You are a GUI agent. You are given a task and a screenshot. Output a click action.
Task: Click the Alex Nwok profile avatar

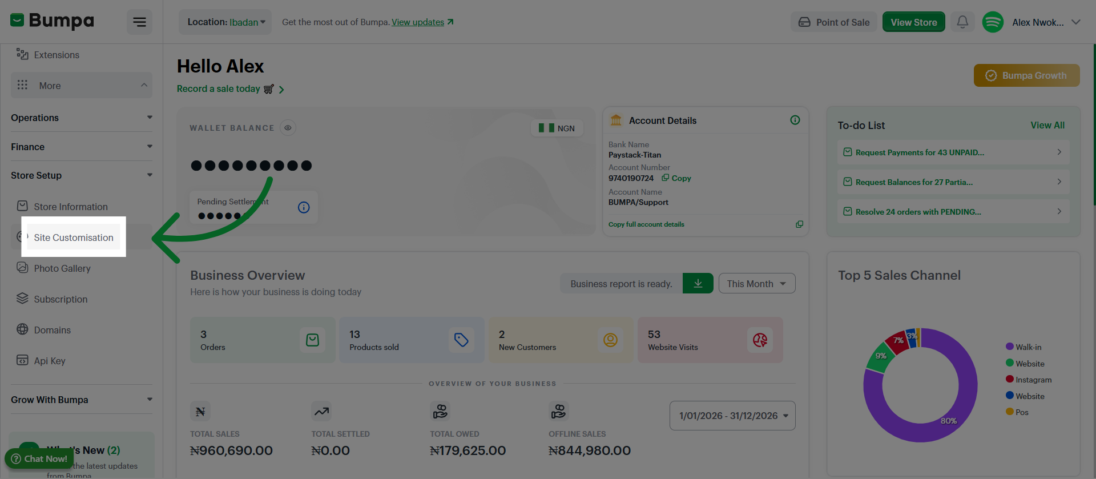coord(993,22)
